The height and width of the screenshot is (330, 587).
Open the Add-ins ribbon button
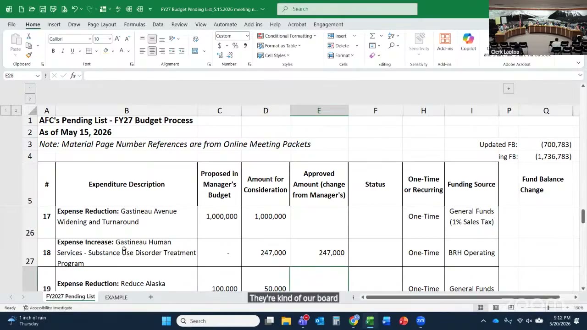(x=445, y=42)
